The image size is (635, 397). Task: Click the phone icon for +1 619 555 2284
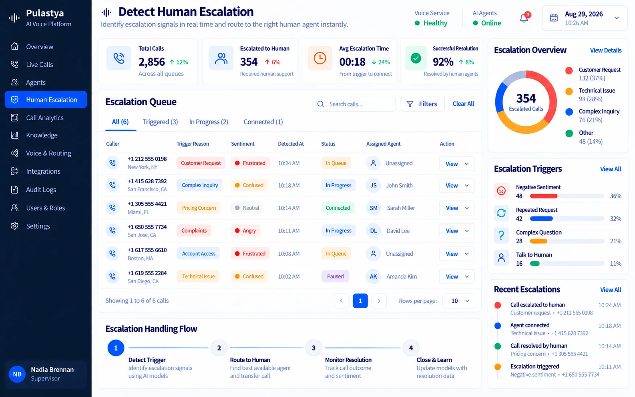(113, 276)
